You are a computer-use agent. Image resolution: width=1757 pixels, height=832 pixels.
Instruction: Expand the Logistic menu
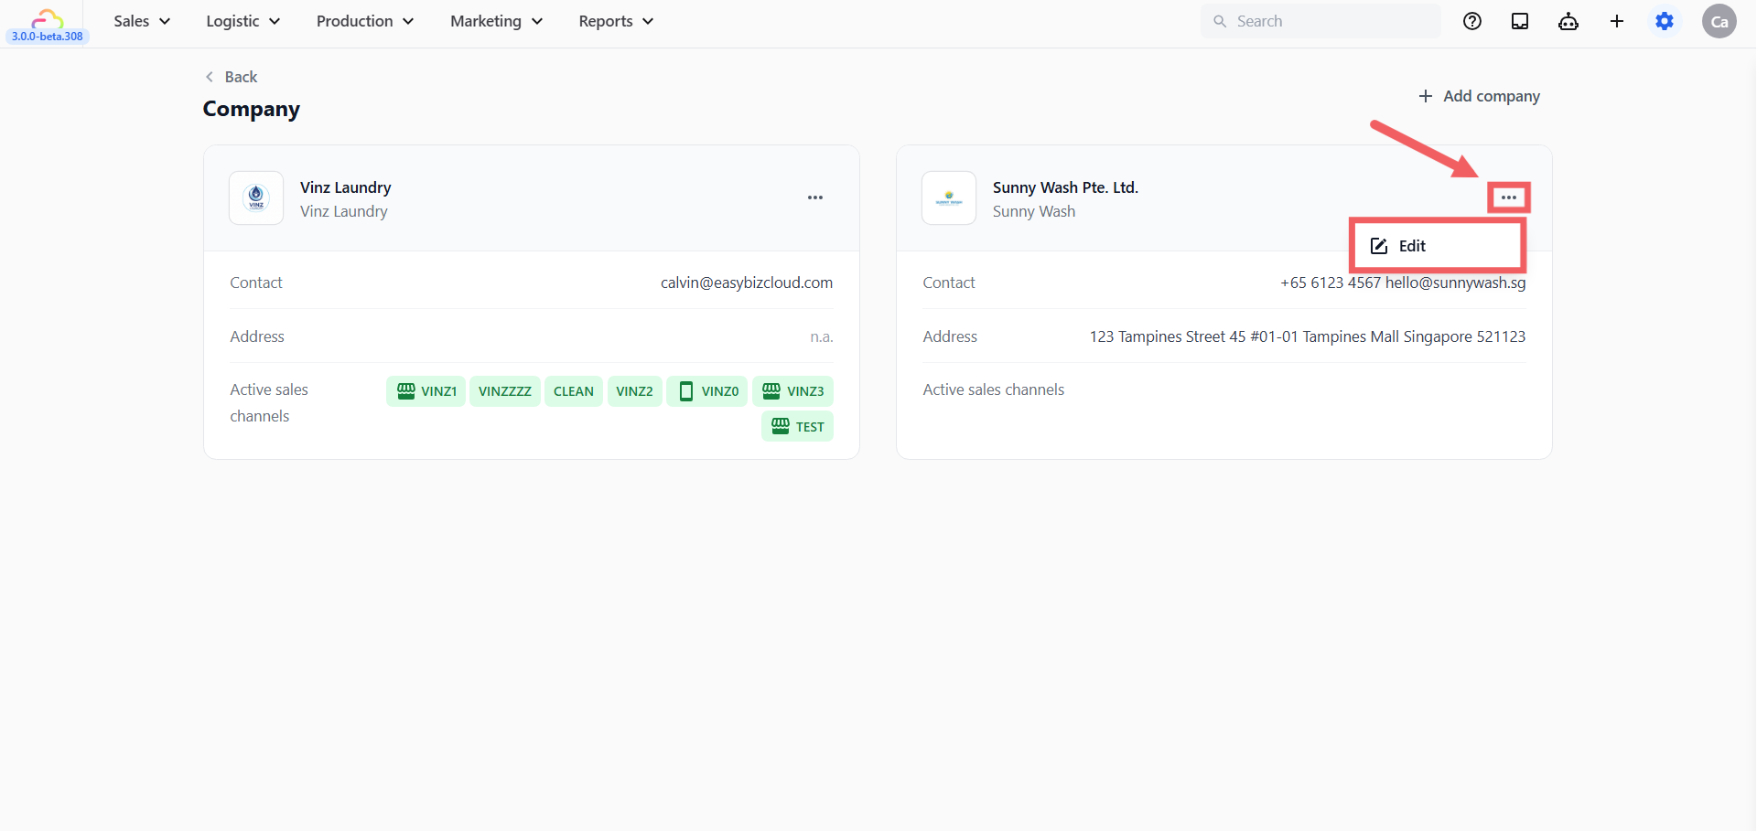tap(243, 21)
